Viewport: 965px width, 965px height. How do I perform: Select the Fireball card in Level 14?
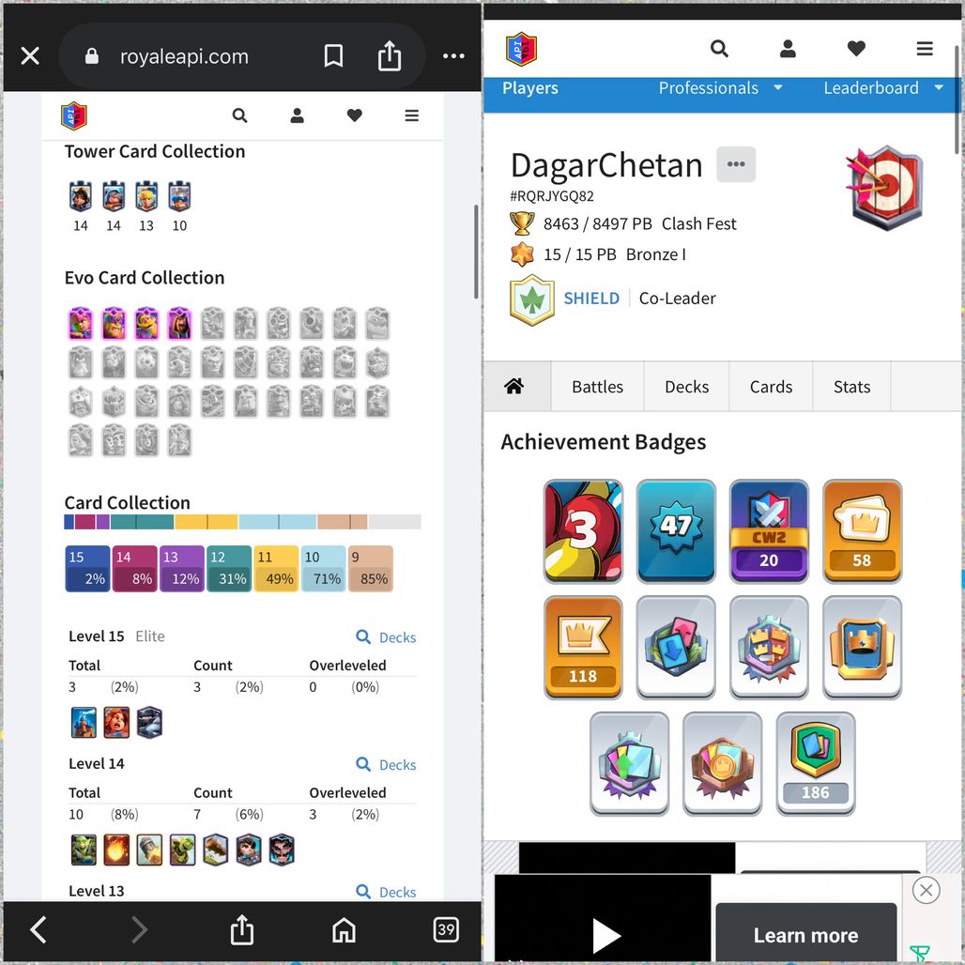117,850
